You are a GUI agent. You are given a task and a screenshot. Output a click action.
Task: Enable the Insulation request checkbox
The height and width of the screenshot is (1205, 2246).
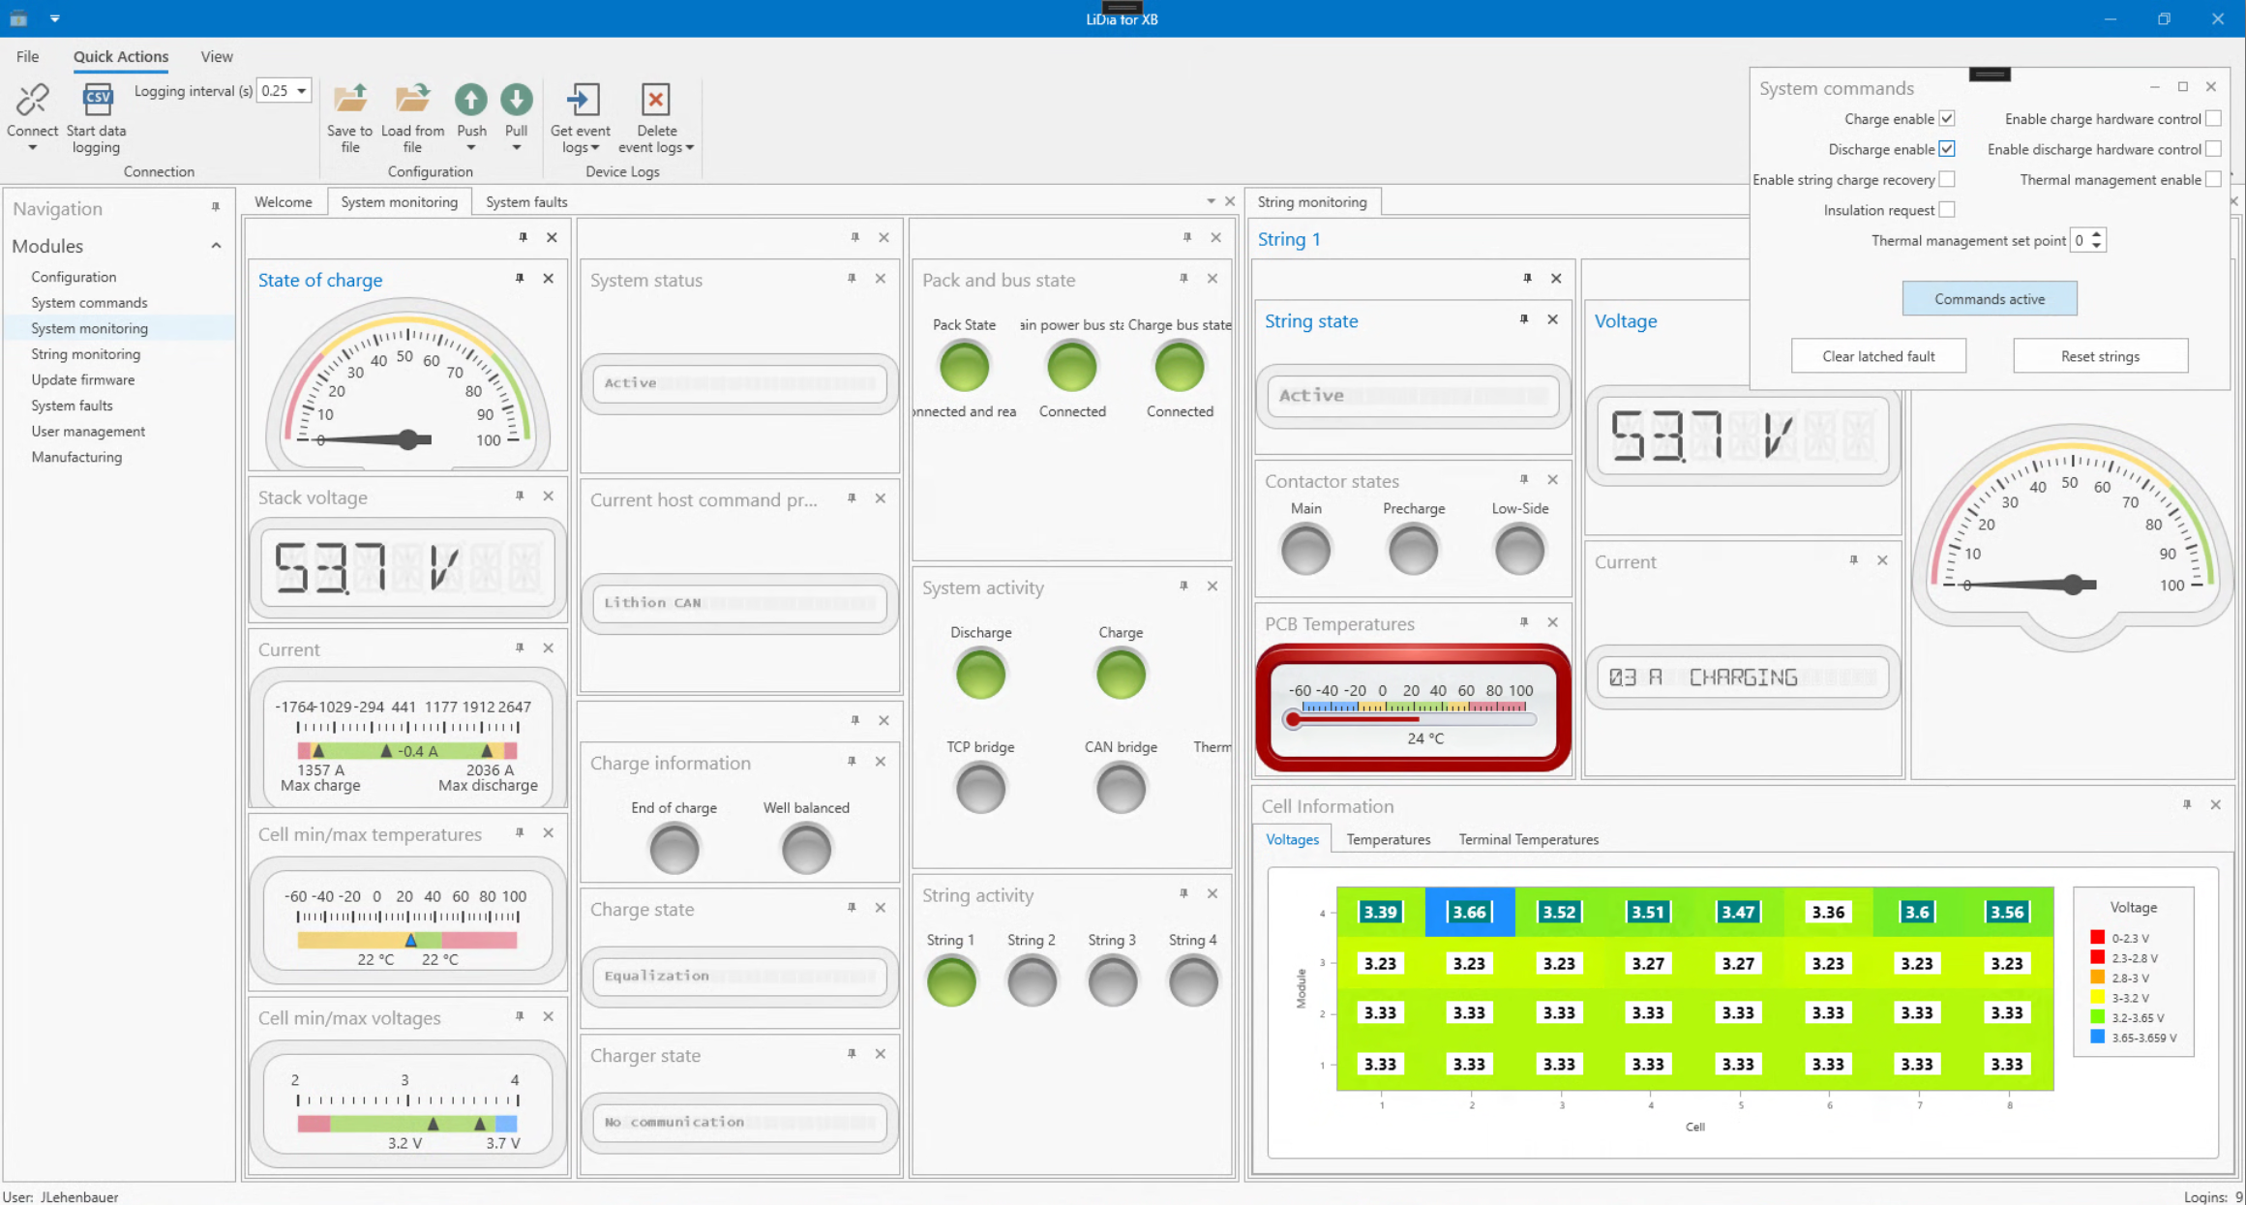click(x=1947, y=210)
